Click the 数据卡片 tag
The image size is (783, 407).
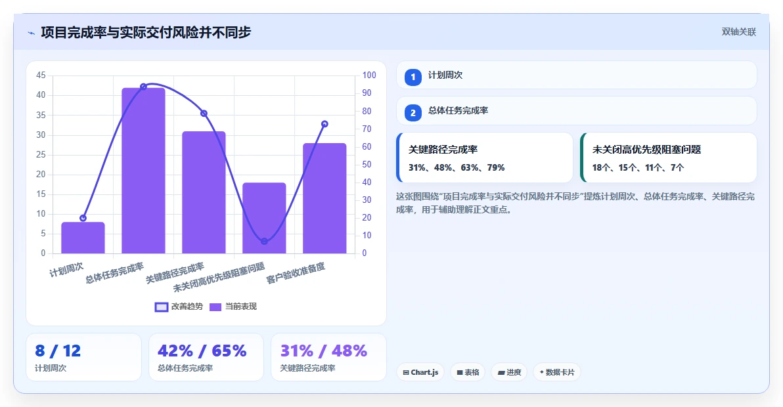tap(557, 372)
